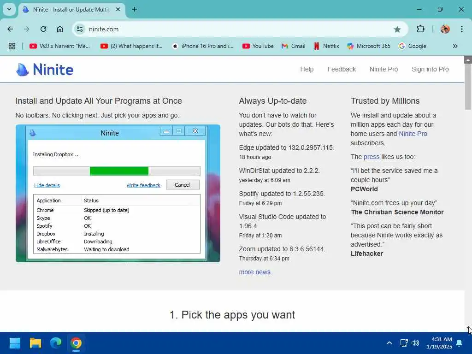
Task: Open the more news link
Action: [x=254, y=272]
